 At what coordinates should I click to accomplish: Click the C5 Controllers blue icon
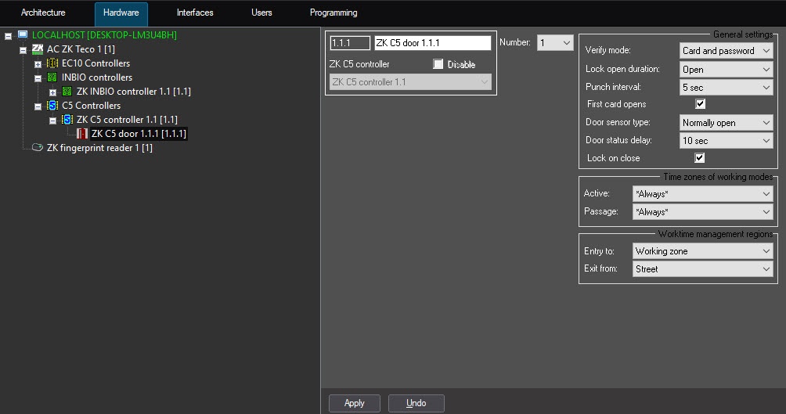pos(52,105)
